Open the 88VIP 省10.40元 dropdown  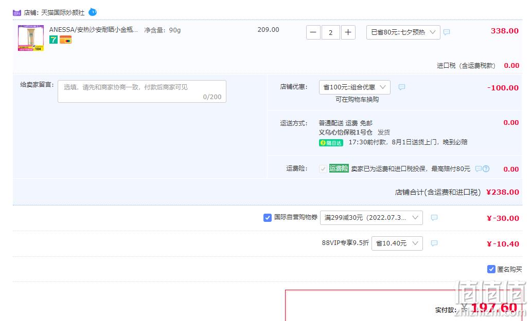pos(397,243)
